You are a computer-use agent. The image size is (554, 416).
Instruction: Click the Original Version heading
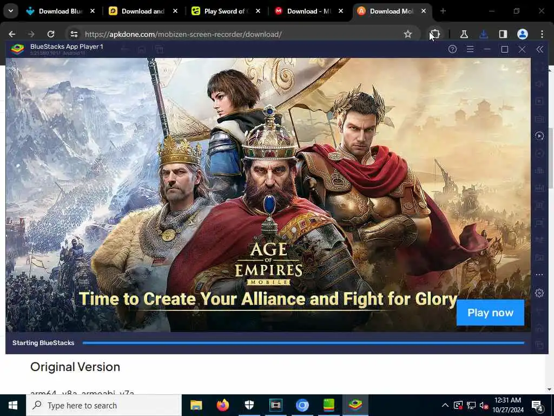point(75,367)
